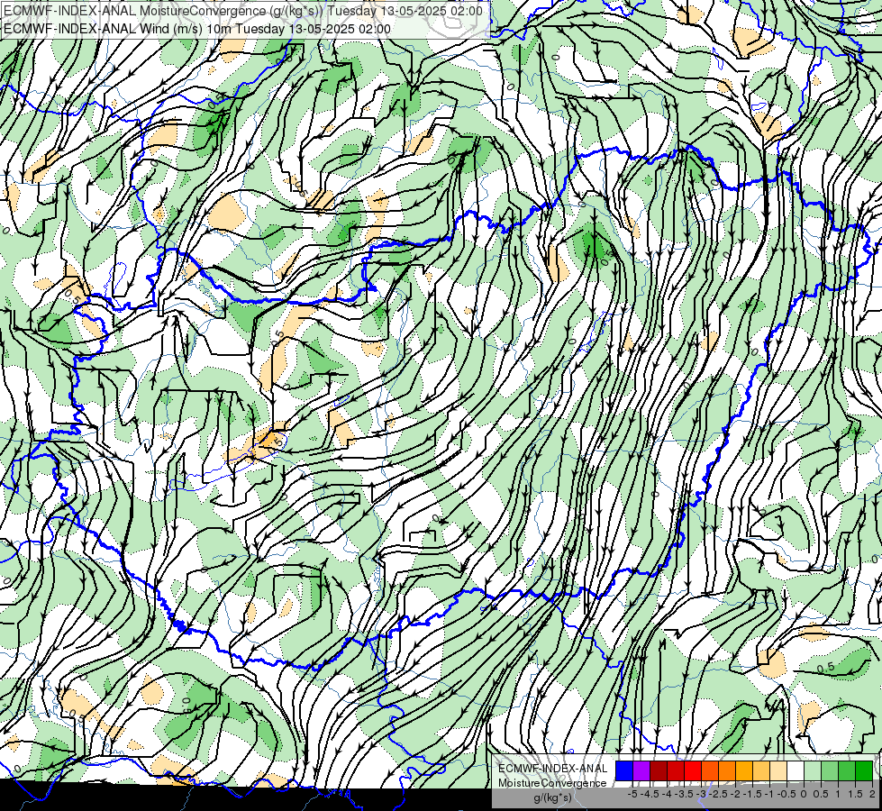This screenshot has width=882, height=811.
Task: Click the legend label MoistureConvergence
Action: 552,783
